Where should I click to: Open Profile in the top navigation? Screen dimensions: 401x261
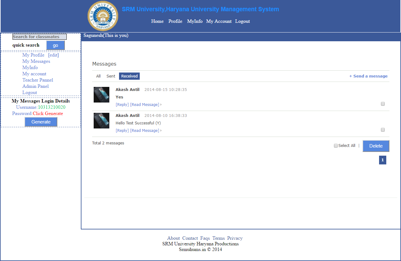(x=175, y=21)
